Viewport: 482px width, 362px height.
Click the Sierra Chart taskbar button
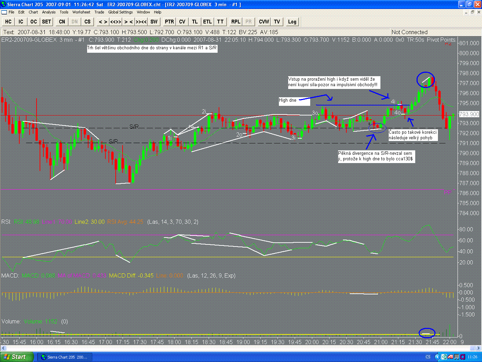pyautogui.click(x=65, y=357)
